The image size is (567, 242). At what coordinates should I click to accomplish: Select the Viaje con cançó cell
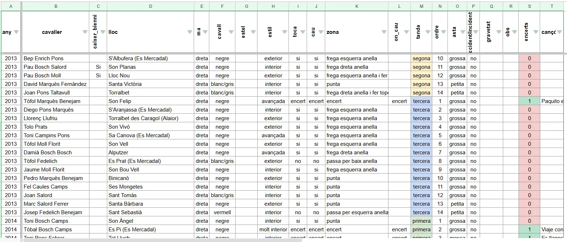pos(552,230)
